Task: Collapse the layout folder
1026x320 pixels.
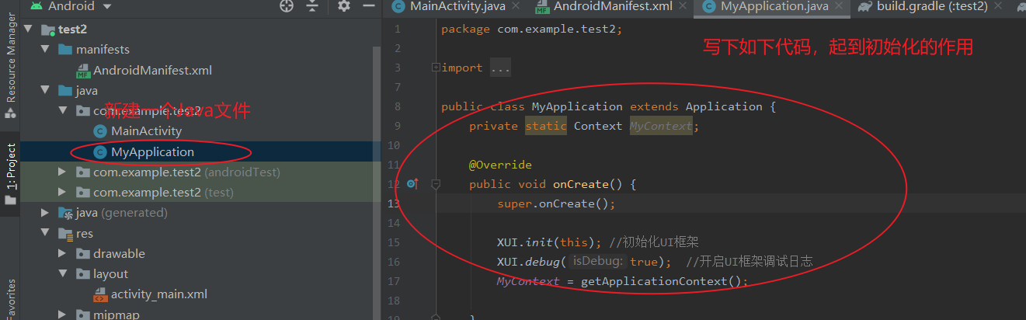Action: click(62, 273)
